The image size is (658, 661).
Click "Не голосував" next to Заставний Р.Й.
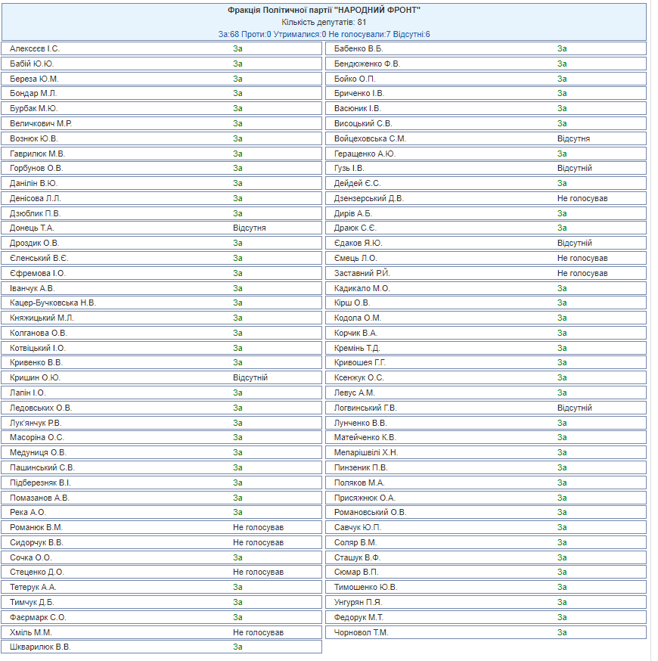click(582, 273)
